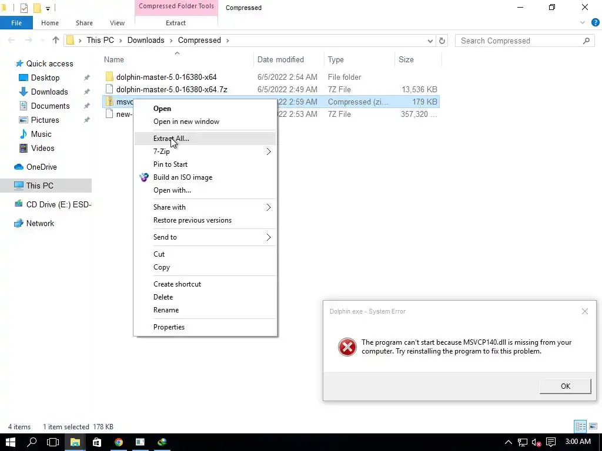Click the Search Compressed input field
Screen dimensions: 602x451
point(519,41)
